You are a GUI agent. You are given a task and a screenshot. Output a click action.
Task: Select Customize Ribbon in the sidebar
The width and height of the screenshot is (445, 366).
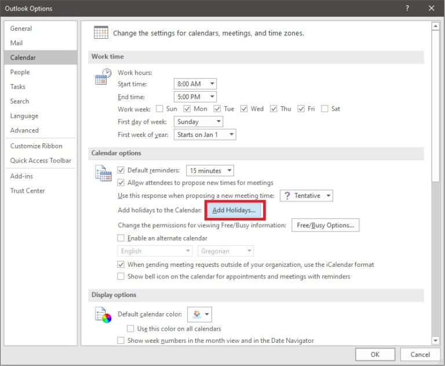click(x=36, y=146)
